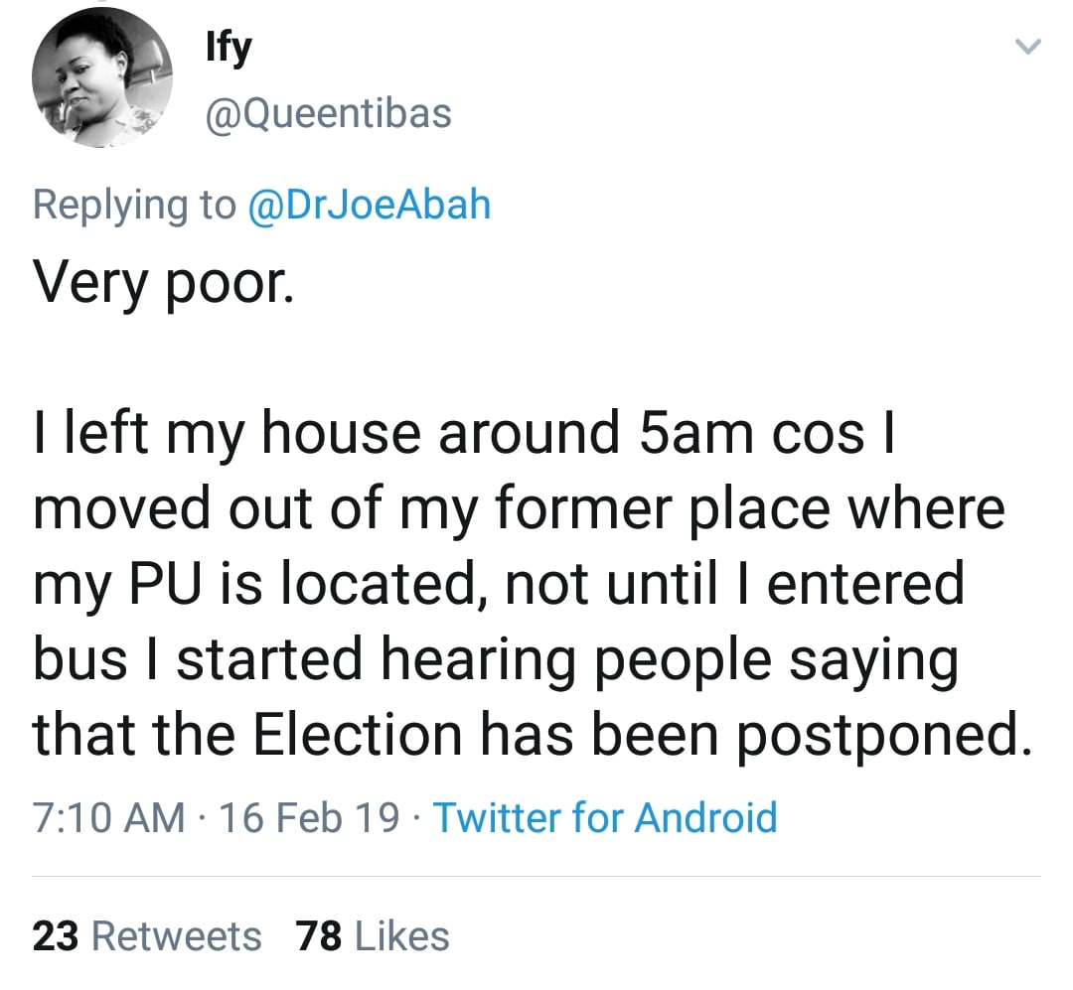Click the '5am' text in the tweet
1073x990 pixels.
695,434
